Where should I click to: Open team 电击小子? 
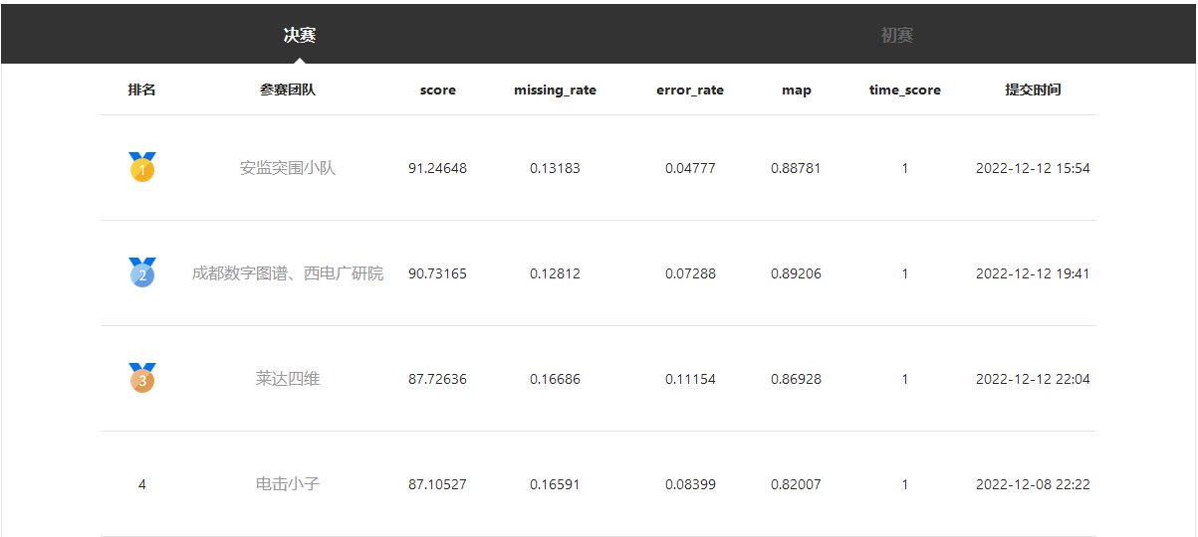288,484
